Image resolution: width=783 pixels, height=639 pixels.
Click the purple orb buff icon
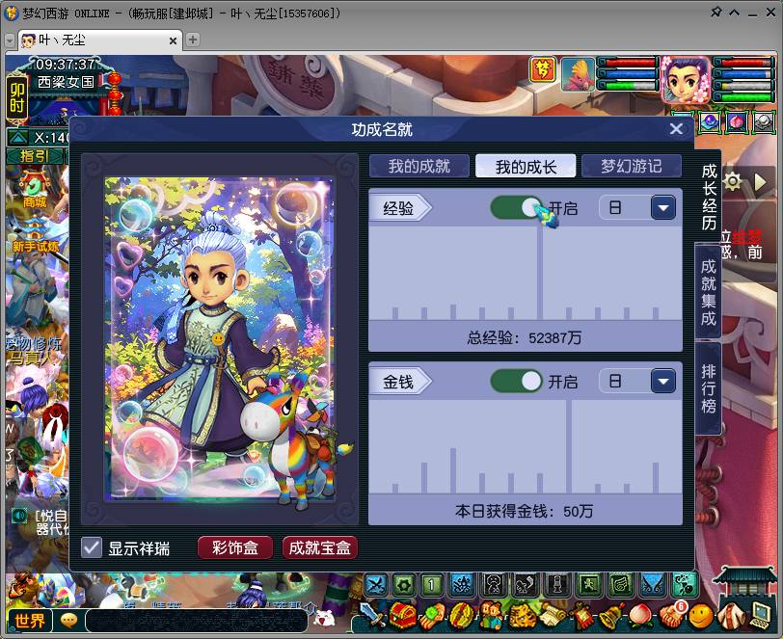(710, 121)
